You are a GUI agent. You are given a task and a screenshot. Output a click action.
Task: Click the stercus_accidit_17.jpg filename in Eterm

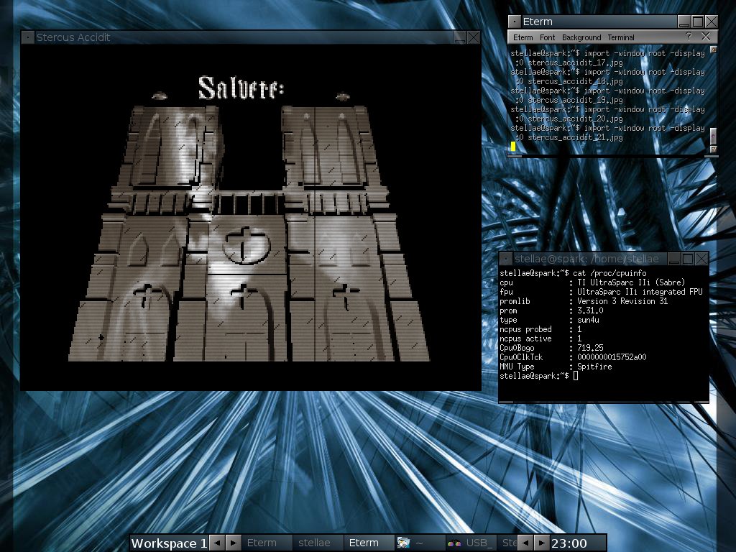pyautogui.click(x=575, y=63)
